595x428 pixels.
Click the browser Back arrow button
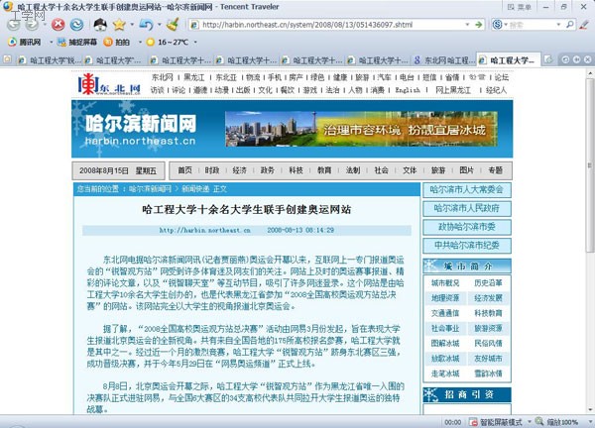tap(12, 24)
